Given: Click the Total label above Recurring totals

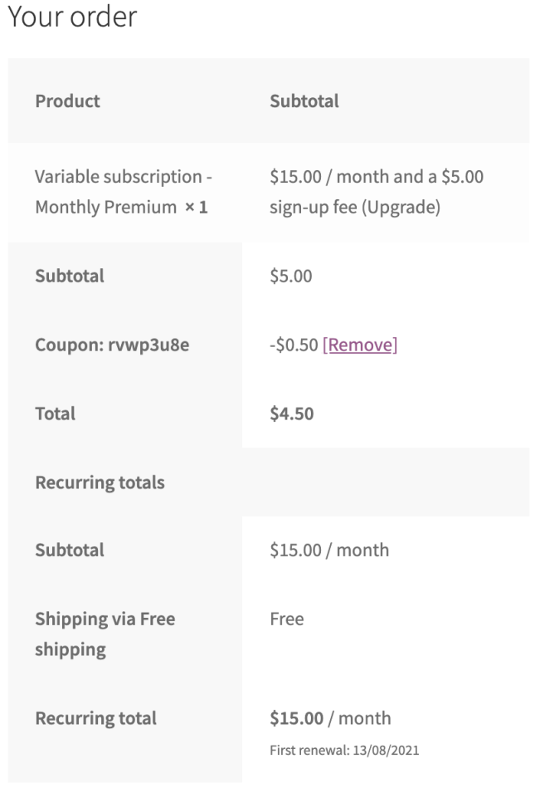Looking at the screenshot, I should (x=55, y=414).
